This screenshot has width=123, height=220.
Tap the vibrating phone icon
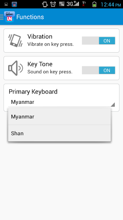coord(15,41)
